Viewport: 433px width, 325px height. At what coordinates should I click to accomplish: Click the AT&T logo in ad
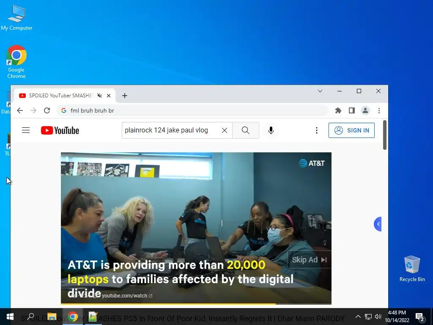click(312, 163)
